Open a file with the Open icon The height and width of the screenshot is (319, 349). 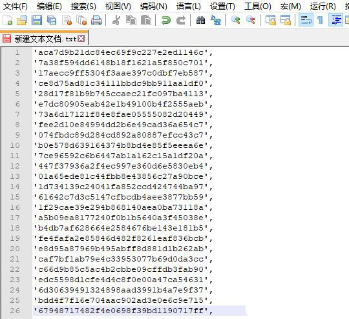(22, 20)
